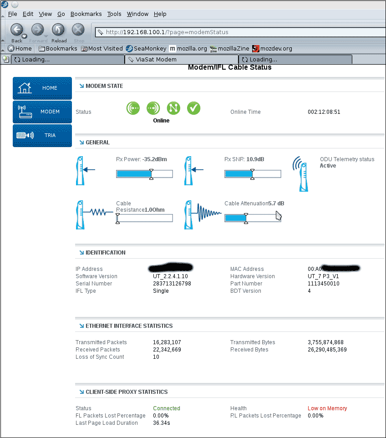
Task: Open the Window menu
Action: coord(137,14)
